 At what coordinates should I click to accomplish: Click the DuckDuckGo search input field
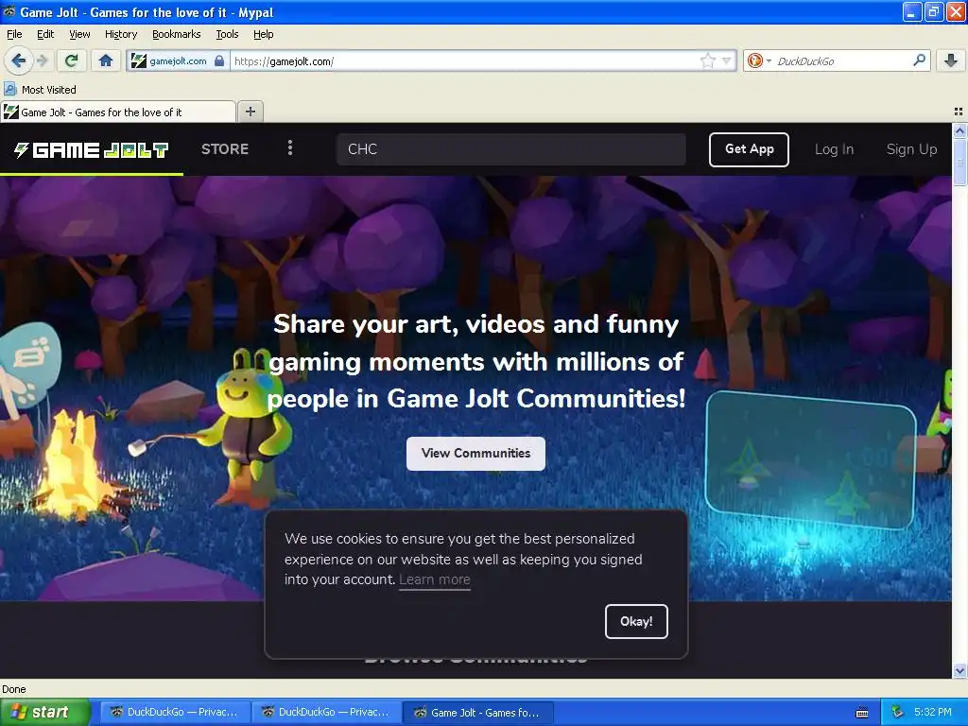tap(842, 60)
